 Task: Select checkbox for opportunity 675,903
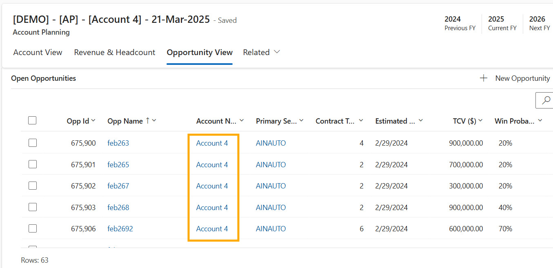tap(33, 207)
